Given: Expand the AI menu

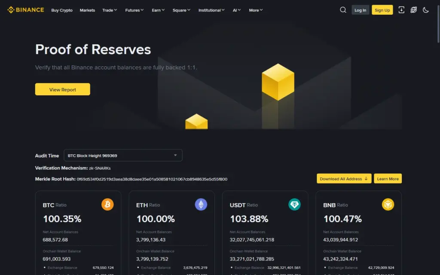Looking at the screenshot, I should [x=237, y=10].
